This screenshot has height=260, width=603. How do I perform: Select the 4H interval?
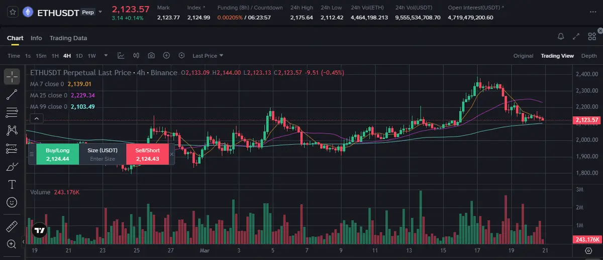tap(67, 56)
